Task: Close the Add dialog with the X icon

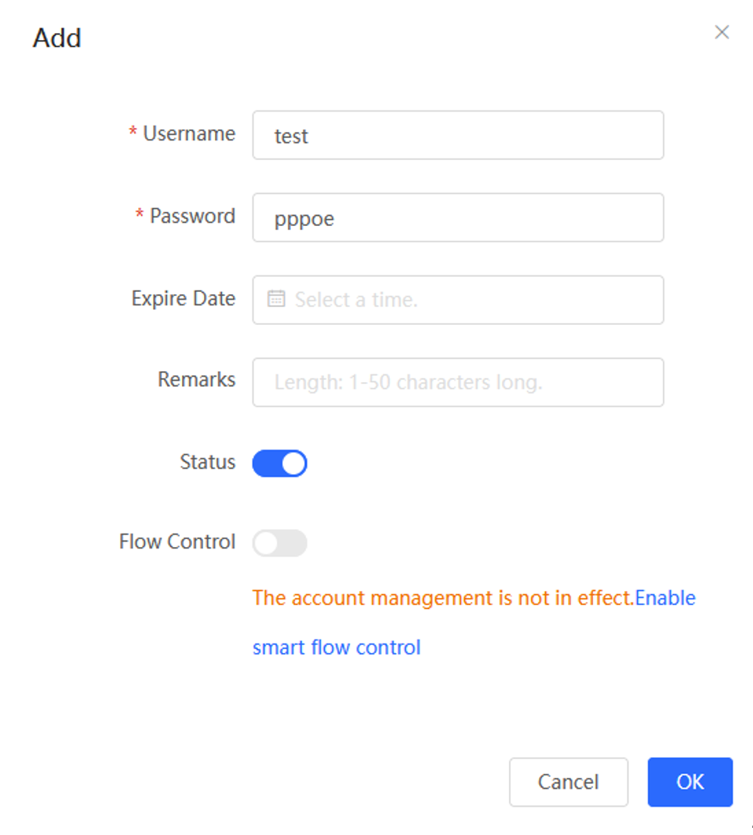Action: tap(722, 32)
